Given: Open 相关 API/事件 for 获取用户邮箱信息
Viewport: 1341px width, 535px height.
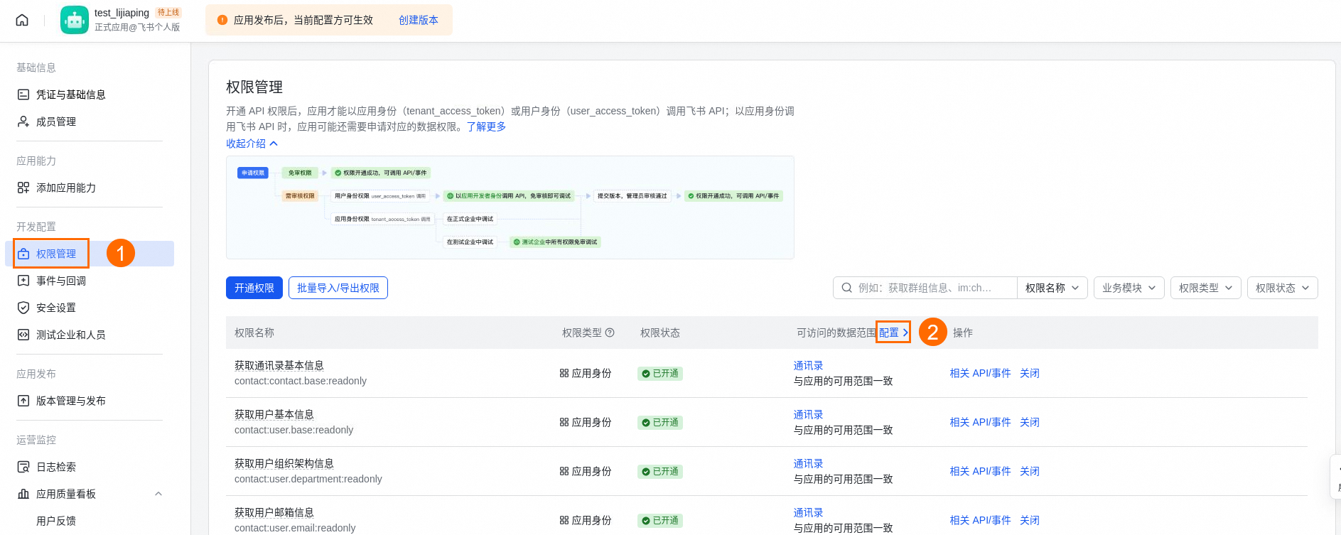Looking at the screenshot, I should (980, 520).
